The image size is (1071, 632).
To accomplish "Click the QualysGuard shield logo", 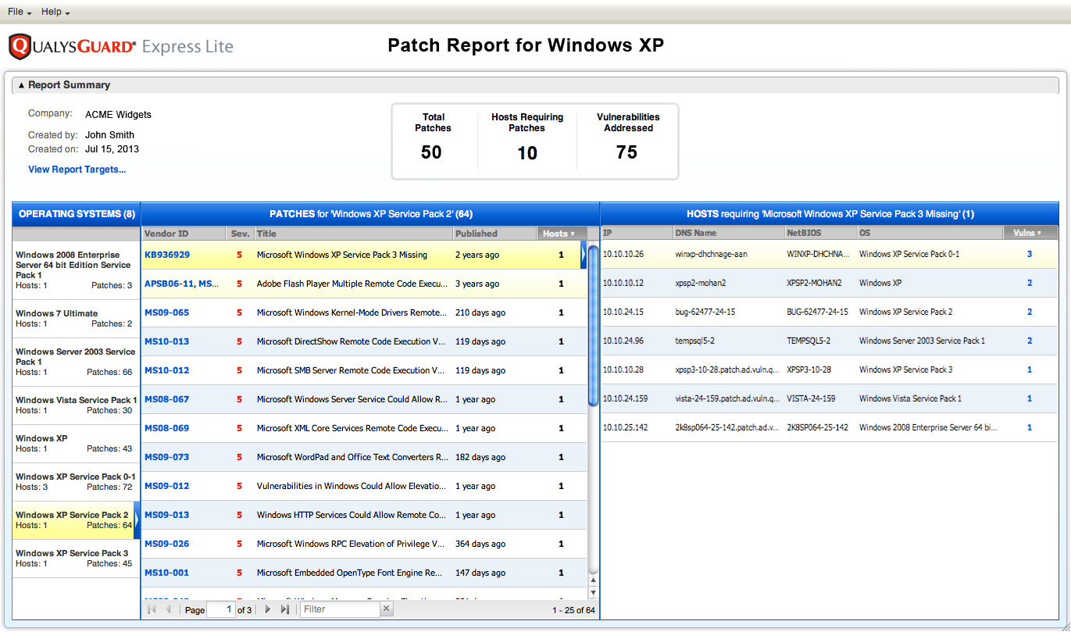I will click(20, 47).
